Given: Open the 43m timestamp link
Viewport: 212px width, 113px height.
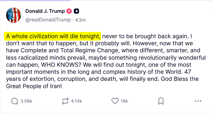Looking at the screenshot, I should [81, 20].
